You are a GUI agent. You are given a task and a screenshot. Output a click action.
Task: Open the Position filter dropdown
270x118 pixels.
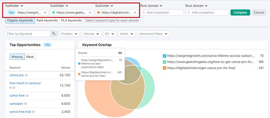pyautogui.click(x=69, y=34)
